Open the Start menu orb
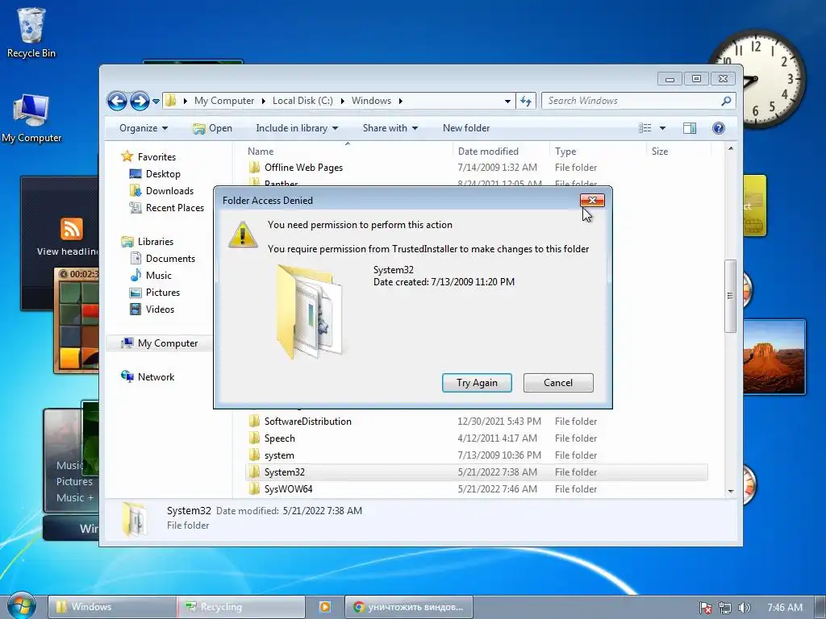 pyautogui.click(x=20, y=606)
